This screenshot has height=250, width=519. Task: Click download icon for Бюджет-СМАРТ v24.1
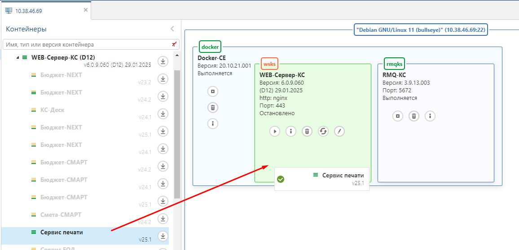click(x=163, y=184)
